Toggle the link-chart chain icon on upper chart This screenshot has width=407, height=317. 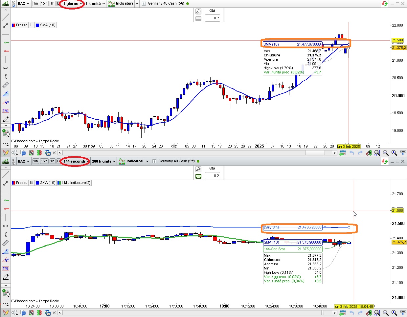[x=13, y=4]
